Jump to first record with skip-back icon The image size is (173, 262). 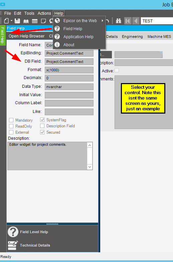tap(128, 21)
